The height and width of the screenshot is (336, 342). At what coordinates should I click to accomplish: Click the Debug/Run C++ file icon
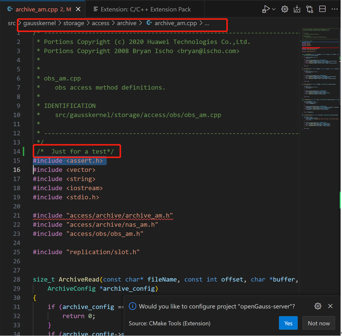[x=266, y=9]
